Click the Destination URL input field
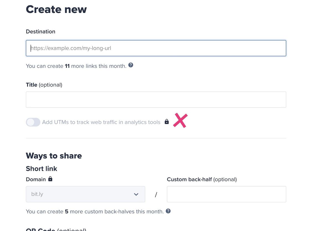The width and height of the screenshot is (332, 231). click(x=156, y=48)
